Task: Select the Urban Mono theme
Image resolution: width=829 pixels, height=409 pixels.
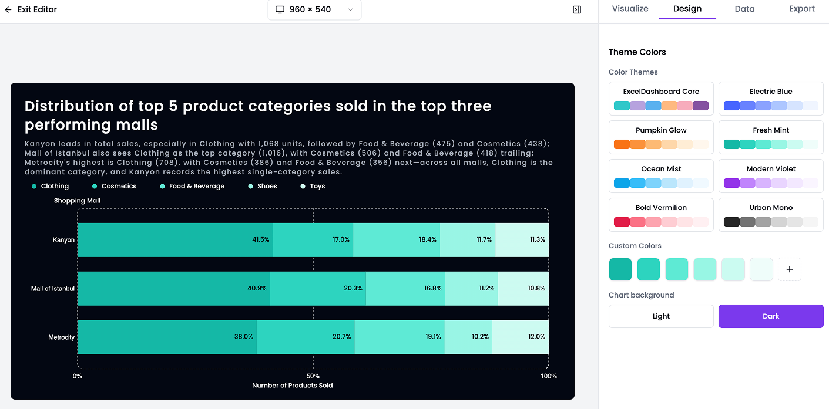Action: (770, 214)
